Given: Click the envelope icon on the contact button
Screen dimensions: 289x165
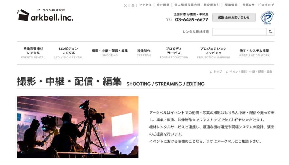Looking at the screenshot, I should (x=221, y=18).
